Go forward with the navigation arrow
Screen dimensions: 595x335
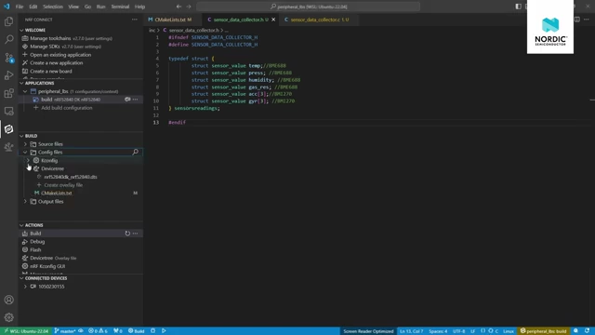pos(189,7)
